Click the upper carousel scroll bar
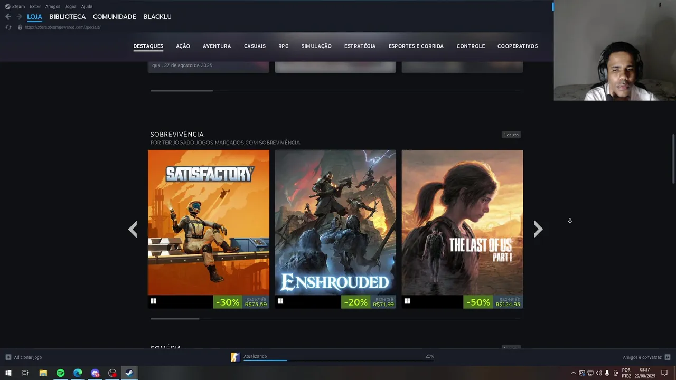Viewport: 676px width, 380px height. 182,91
